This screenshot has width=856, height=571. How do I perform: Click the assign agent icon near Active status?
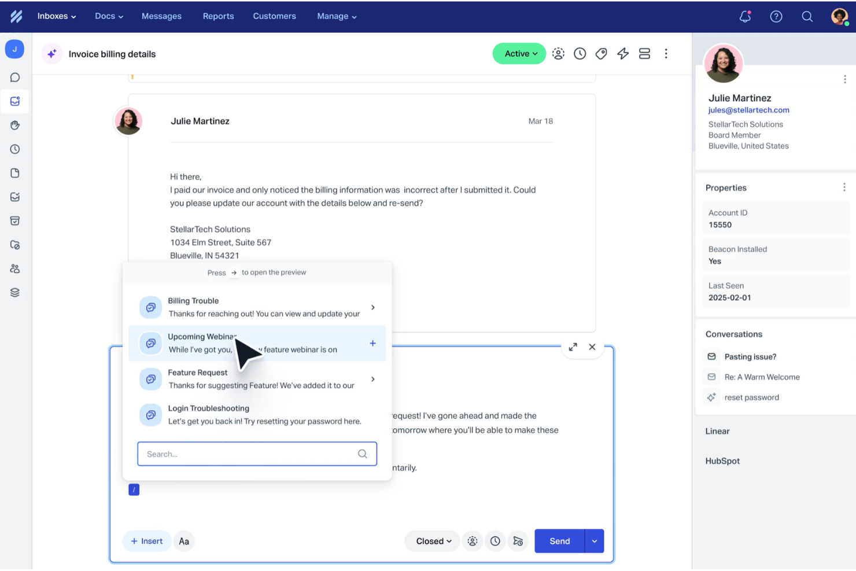pos(558,53)
